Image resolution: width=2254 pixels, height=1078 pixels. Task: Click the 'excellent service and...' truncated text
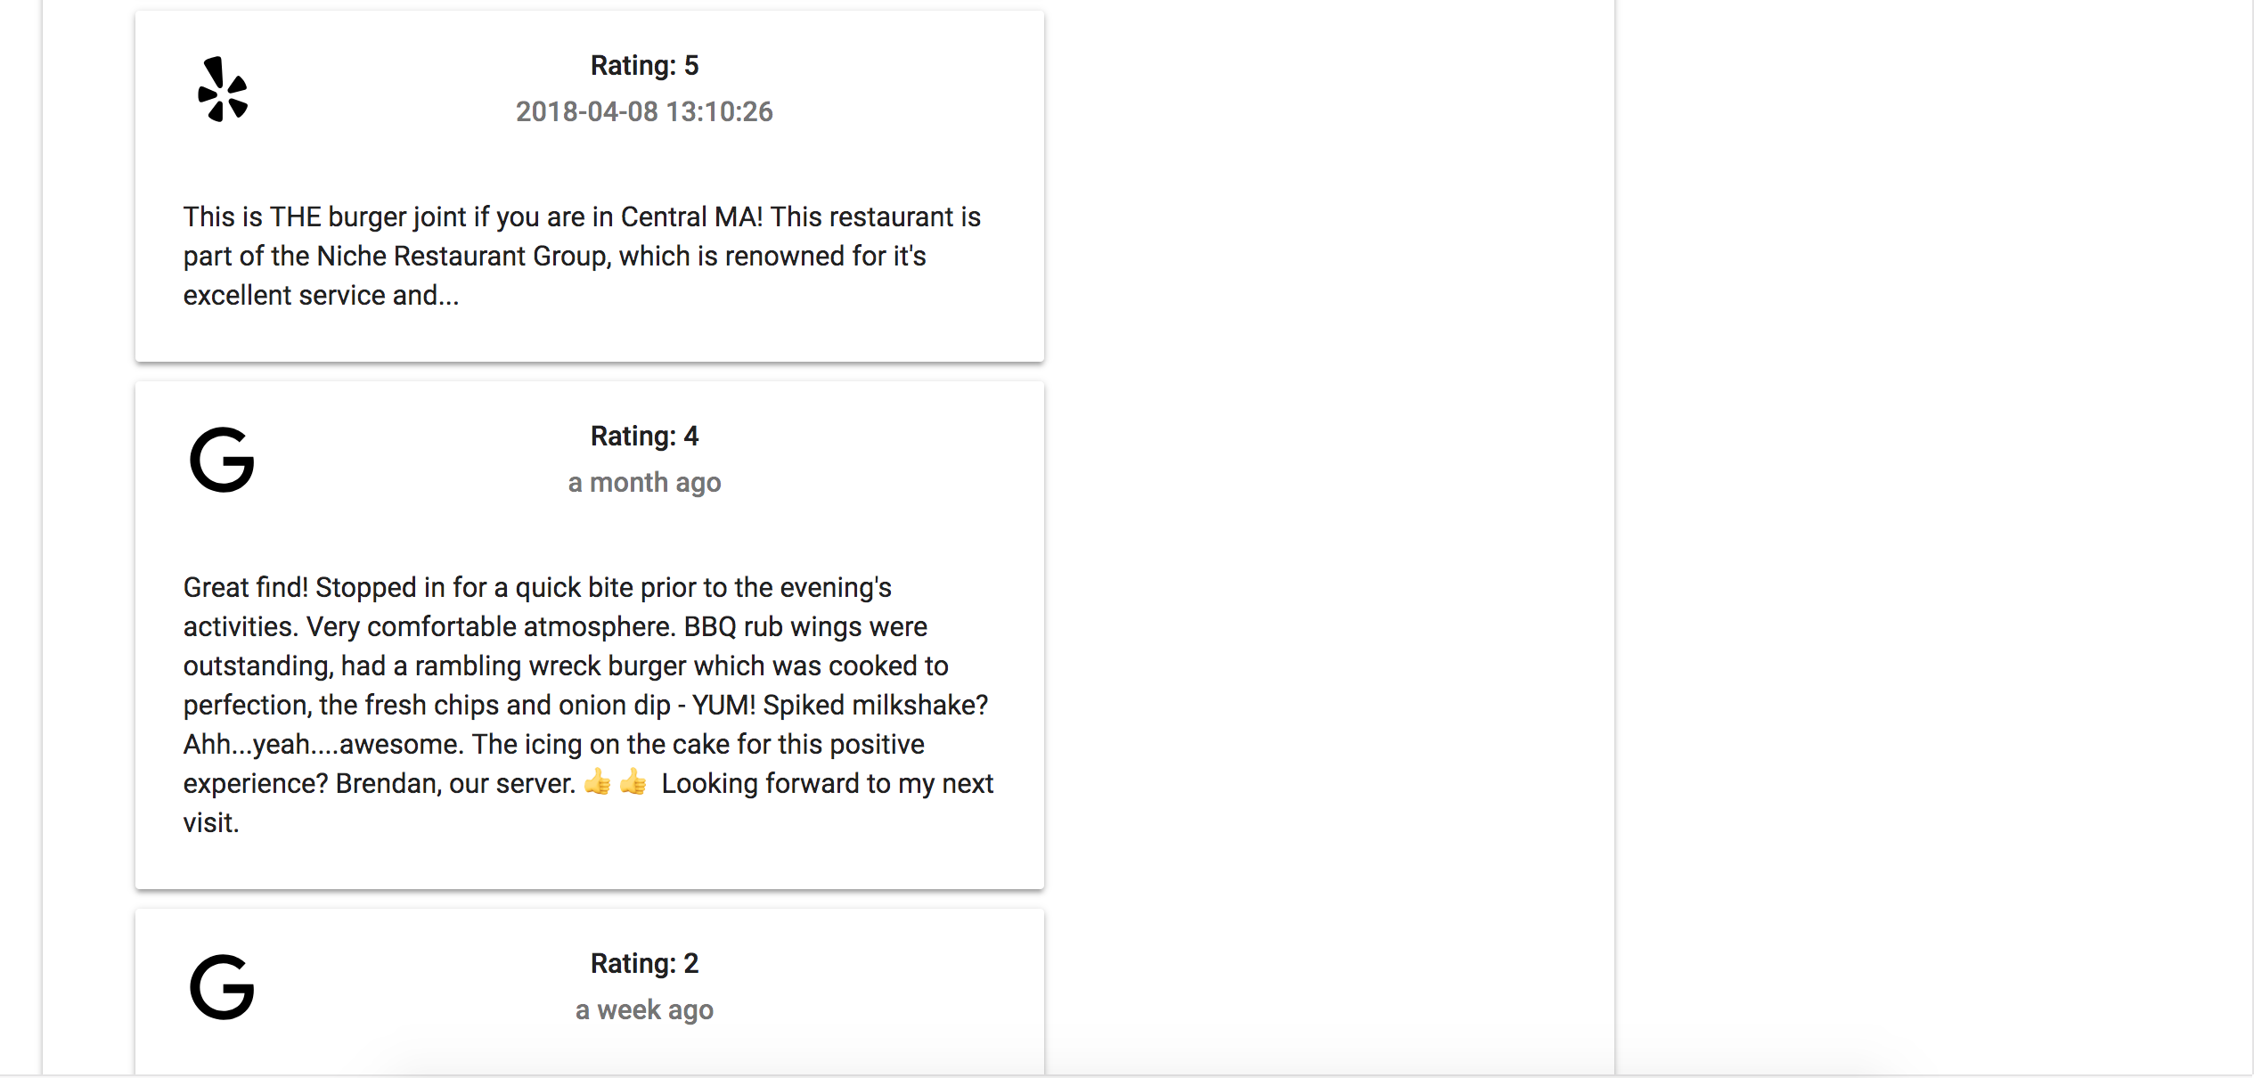tap(322, 295)
